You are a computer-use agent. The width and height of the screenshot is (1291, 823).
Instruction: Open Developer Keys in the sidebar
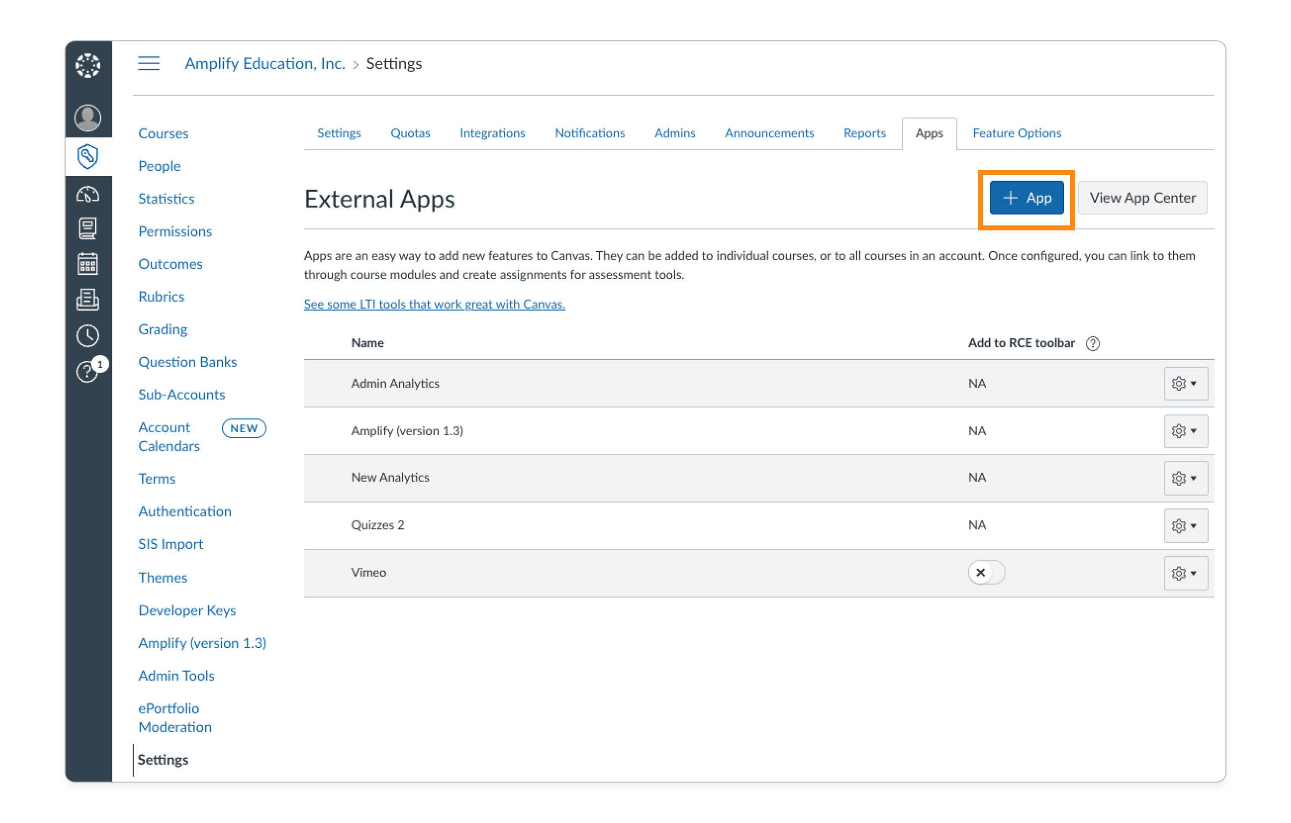point(187,610)
